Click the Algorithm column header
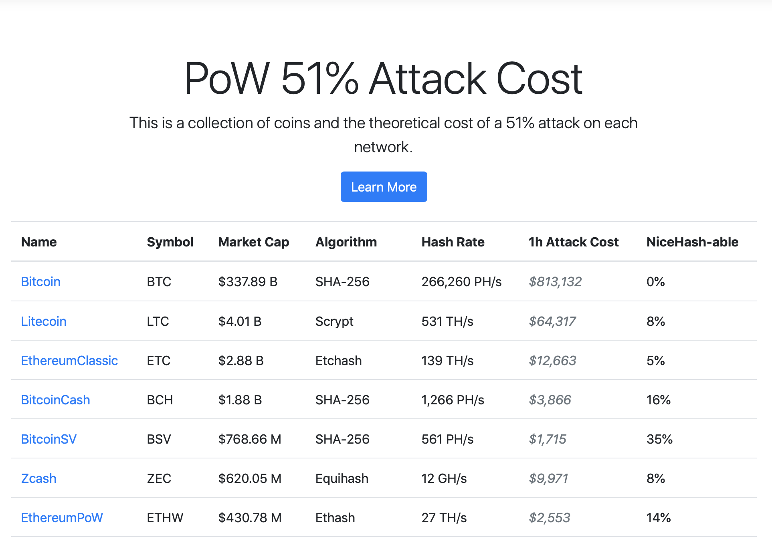Image resolution: width=772 pixels, height=541 pixels. pos(346,242)
